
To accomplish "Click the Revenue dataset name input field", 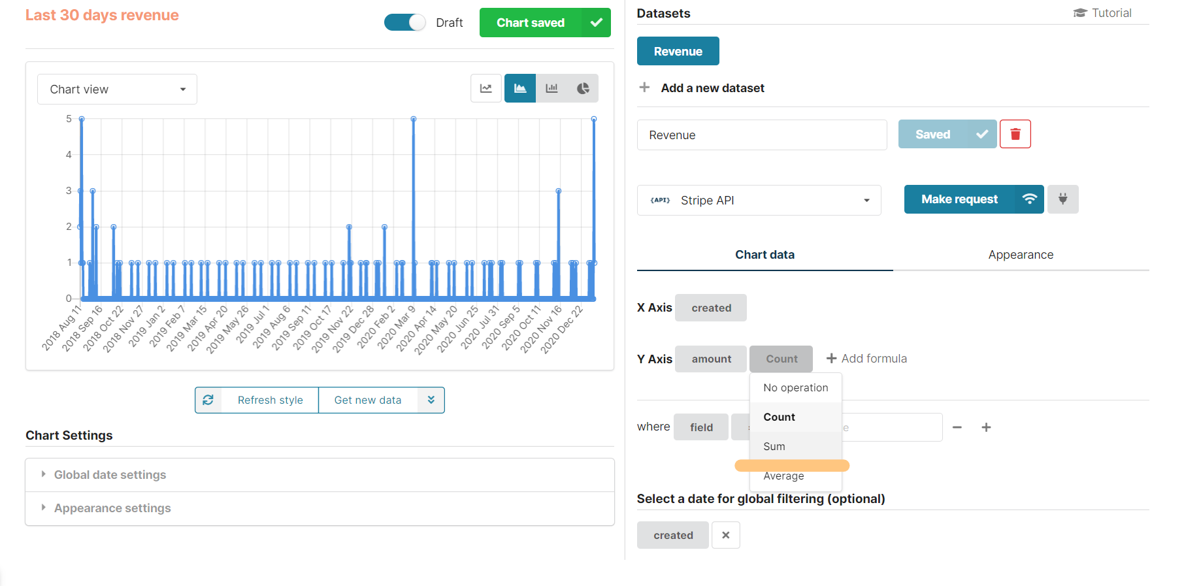I will pos(761,135).
